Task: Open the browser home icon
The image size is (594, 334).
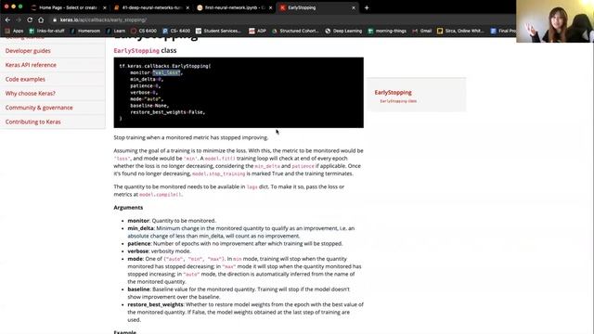Action: [41, 19]
